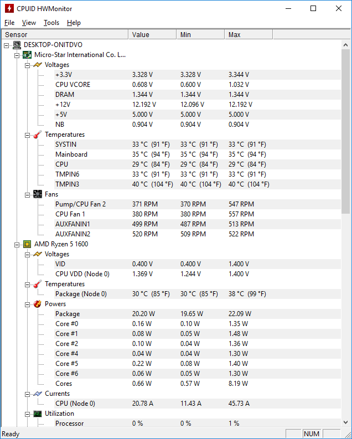This screenshot has width=352, height=439.
Task: Select the DRAM voltage row
Action: (198, 95)
